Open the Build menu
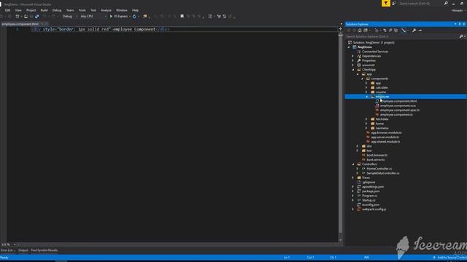 (x=44, y=10)
